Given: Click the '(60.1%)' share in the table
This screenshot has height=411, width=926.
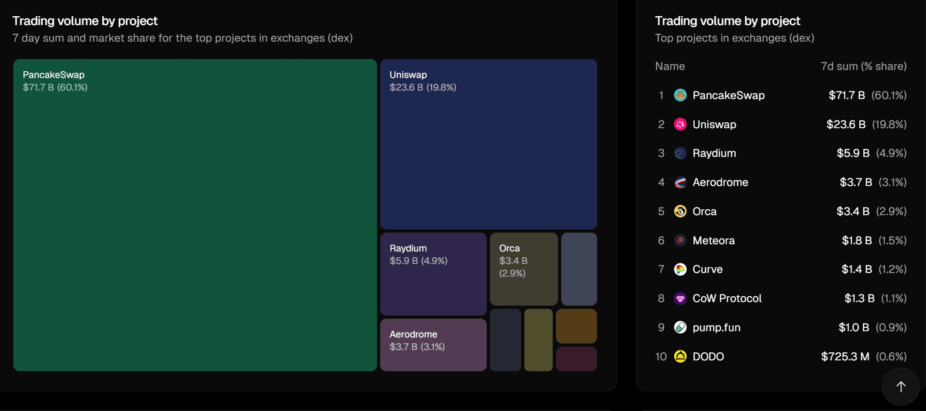Looking at the screenshot, I should 889,95.
